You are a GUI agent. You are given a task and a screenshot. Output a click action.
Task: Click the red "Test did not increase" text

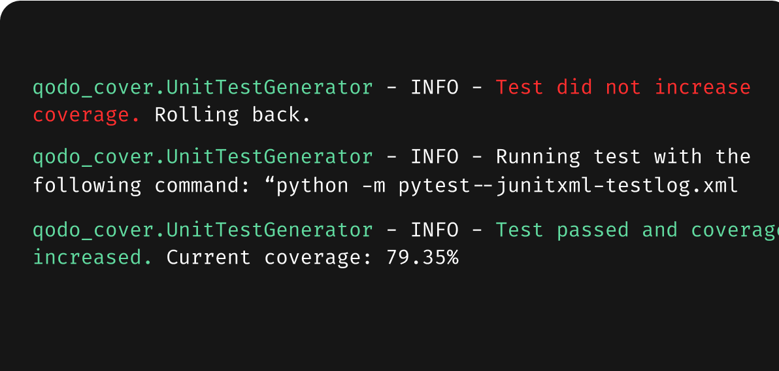pyautogui.click(x=623, y=87)
